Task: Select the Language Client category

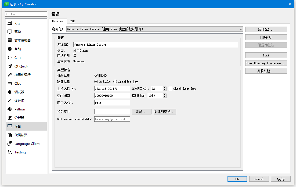Action: click(x=26, y=143)
